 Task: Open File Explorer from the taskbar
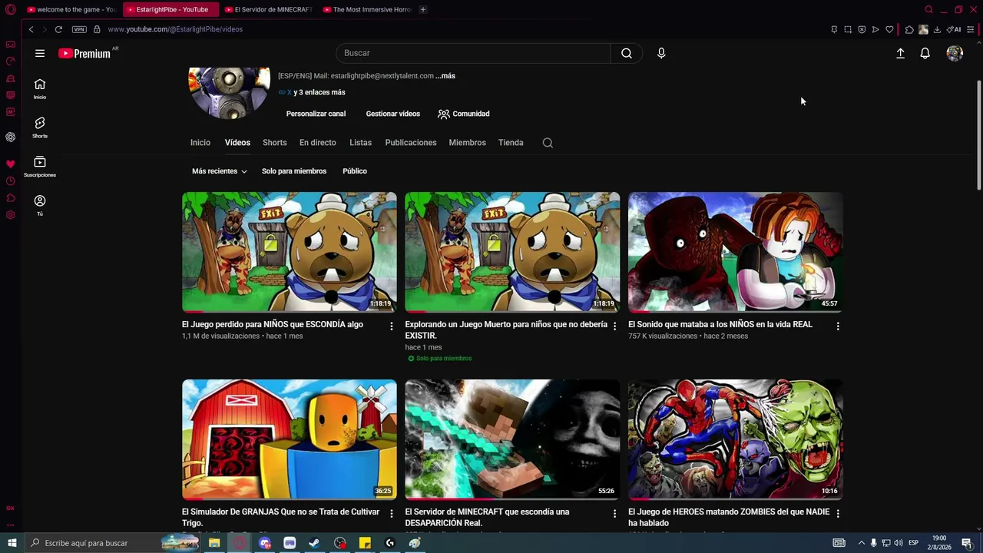tap(214, 543)
